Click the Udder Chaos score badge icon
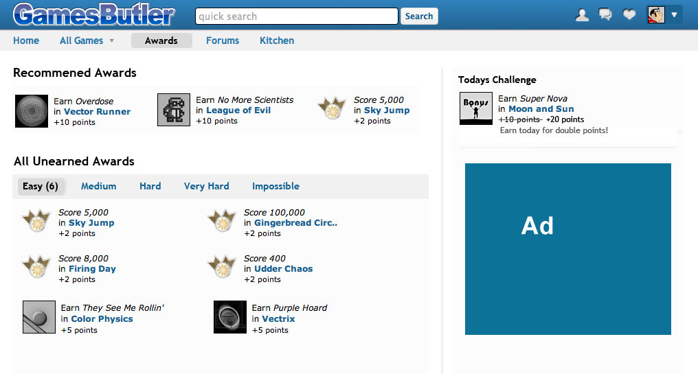The image size is (698, 374). pos(222,267)
